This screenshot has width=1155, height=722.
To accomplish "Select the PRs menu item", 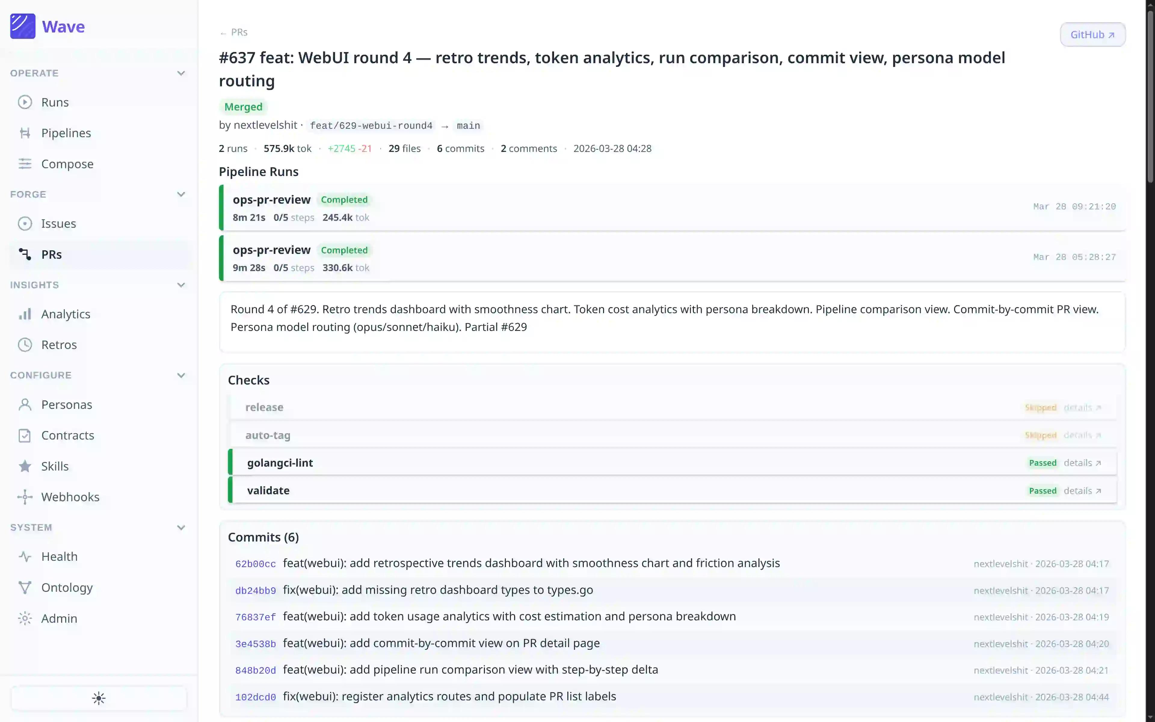I will [x=51, y=255].
